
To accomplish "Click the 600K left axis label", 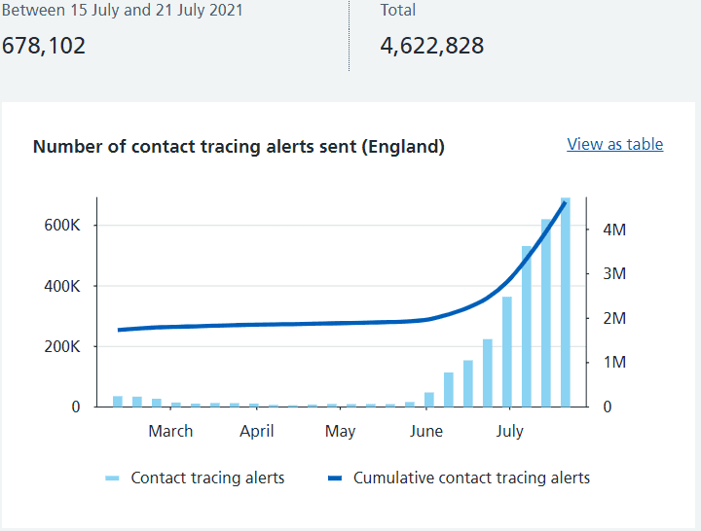I will tap(61, 226).
